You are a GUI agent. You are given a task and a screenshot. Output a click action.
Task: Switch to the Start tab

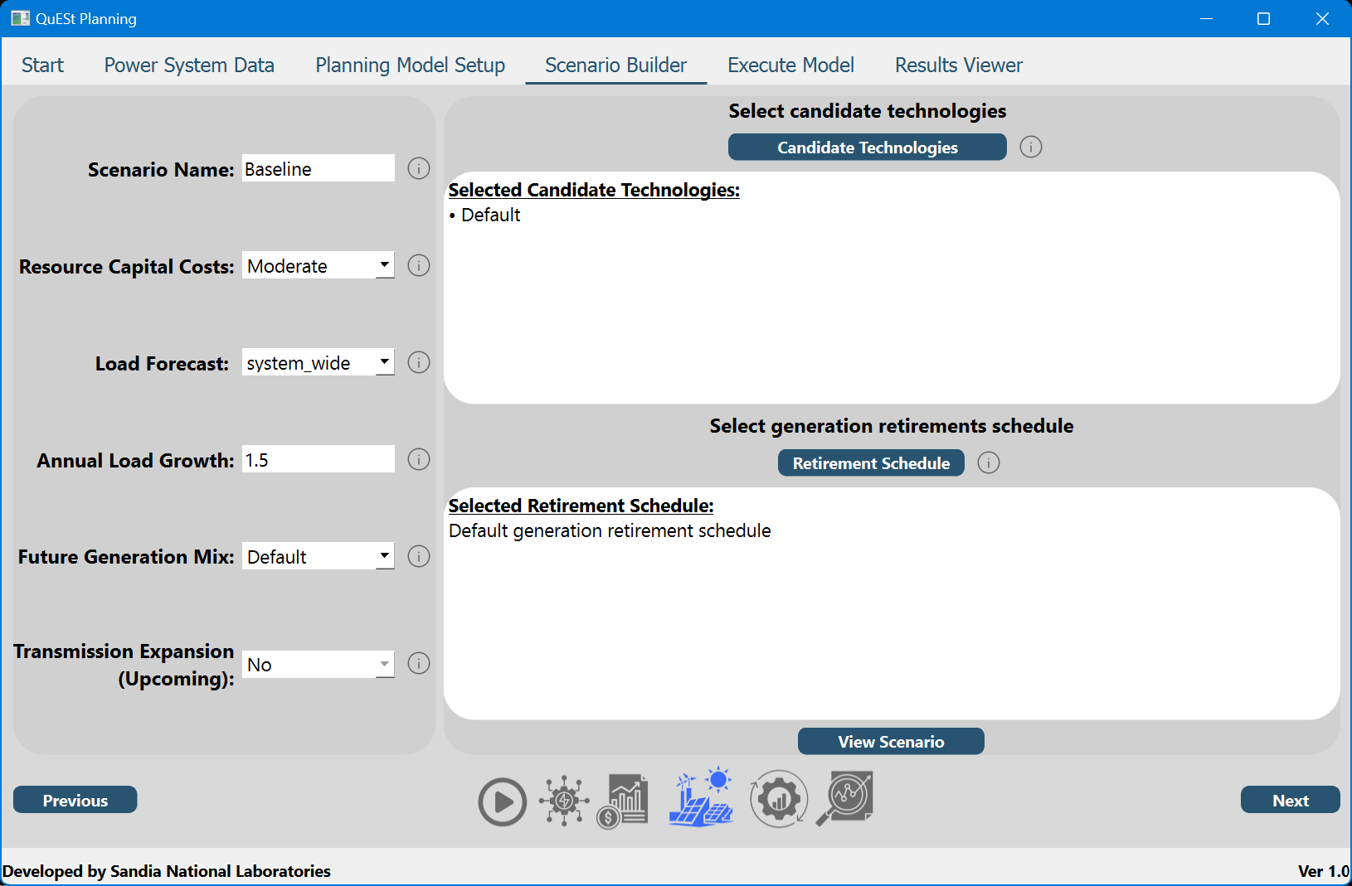[x=42, y=65]
